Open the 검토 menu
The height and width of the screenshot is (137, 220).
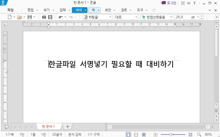[124, 10]
